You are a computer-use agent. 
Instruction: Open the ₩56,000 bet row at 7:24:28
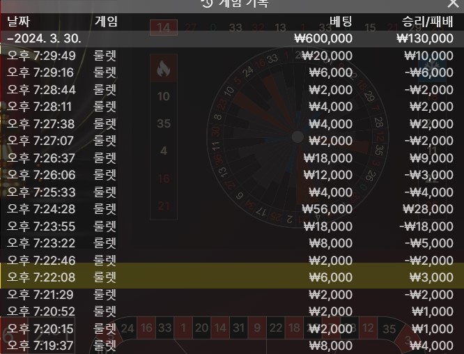(232, 209)
